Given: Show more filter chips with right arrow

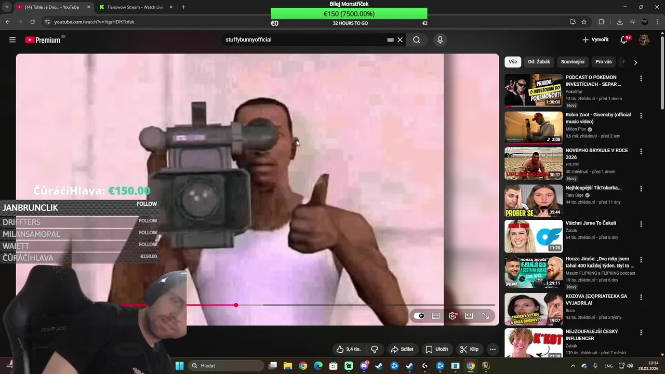Looking at the screenshot, I should point(635,62).
